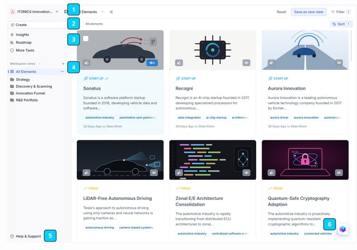Viewport: 357px width, 250px height.
Task: Open the Aurora Innovation card title
Action: click(287, 88)
